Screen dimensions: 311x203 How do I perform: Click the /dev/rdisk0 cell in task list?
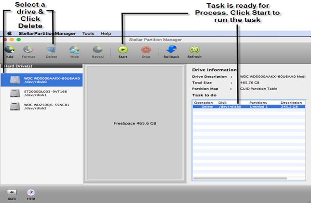[x=230, y=107]
